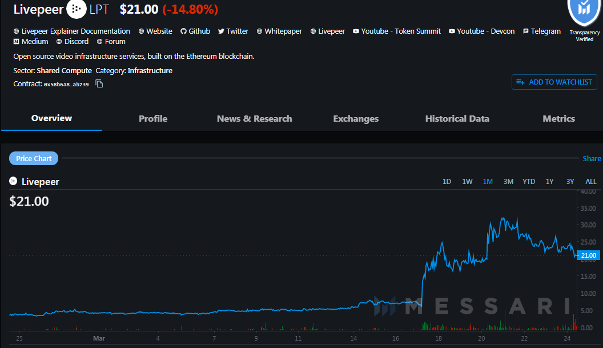Screen dimensions: 603x348
Task: Click the -14.80% price change text
Action: tap(190, 9)
